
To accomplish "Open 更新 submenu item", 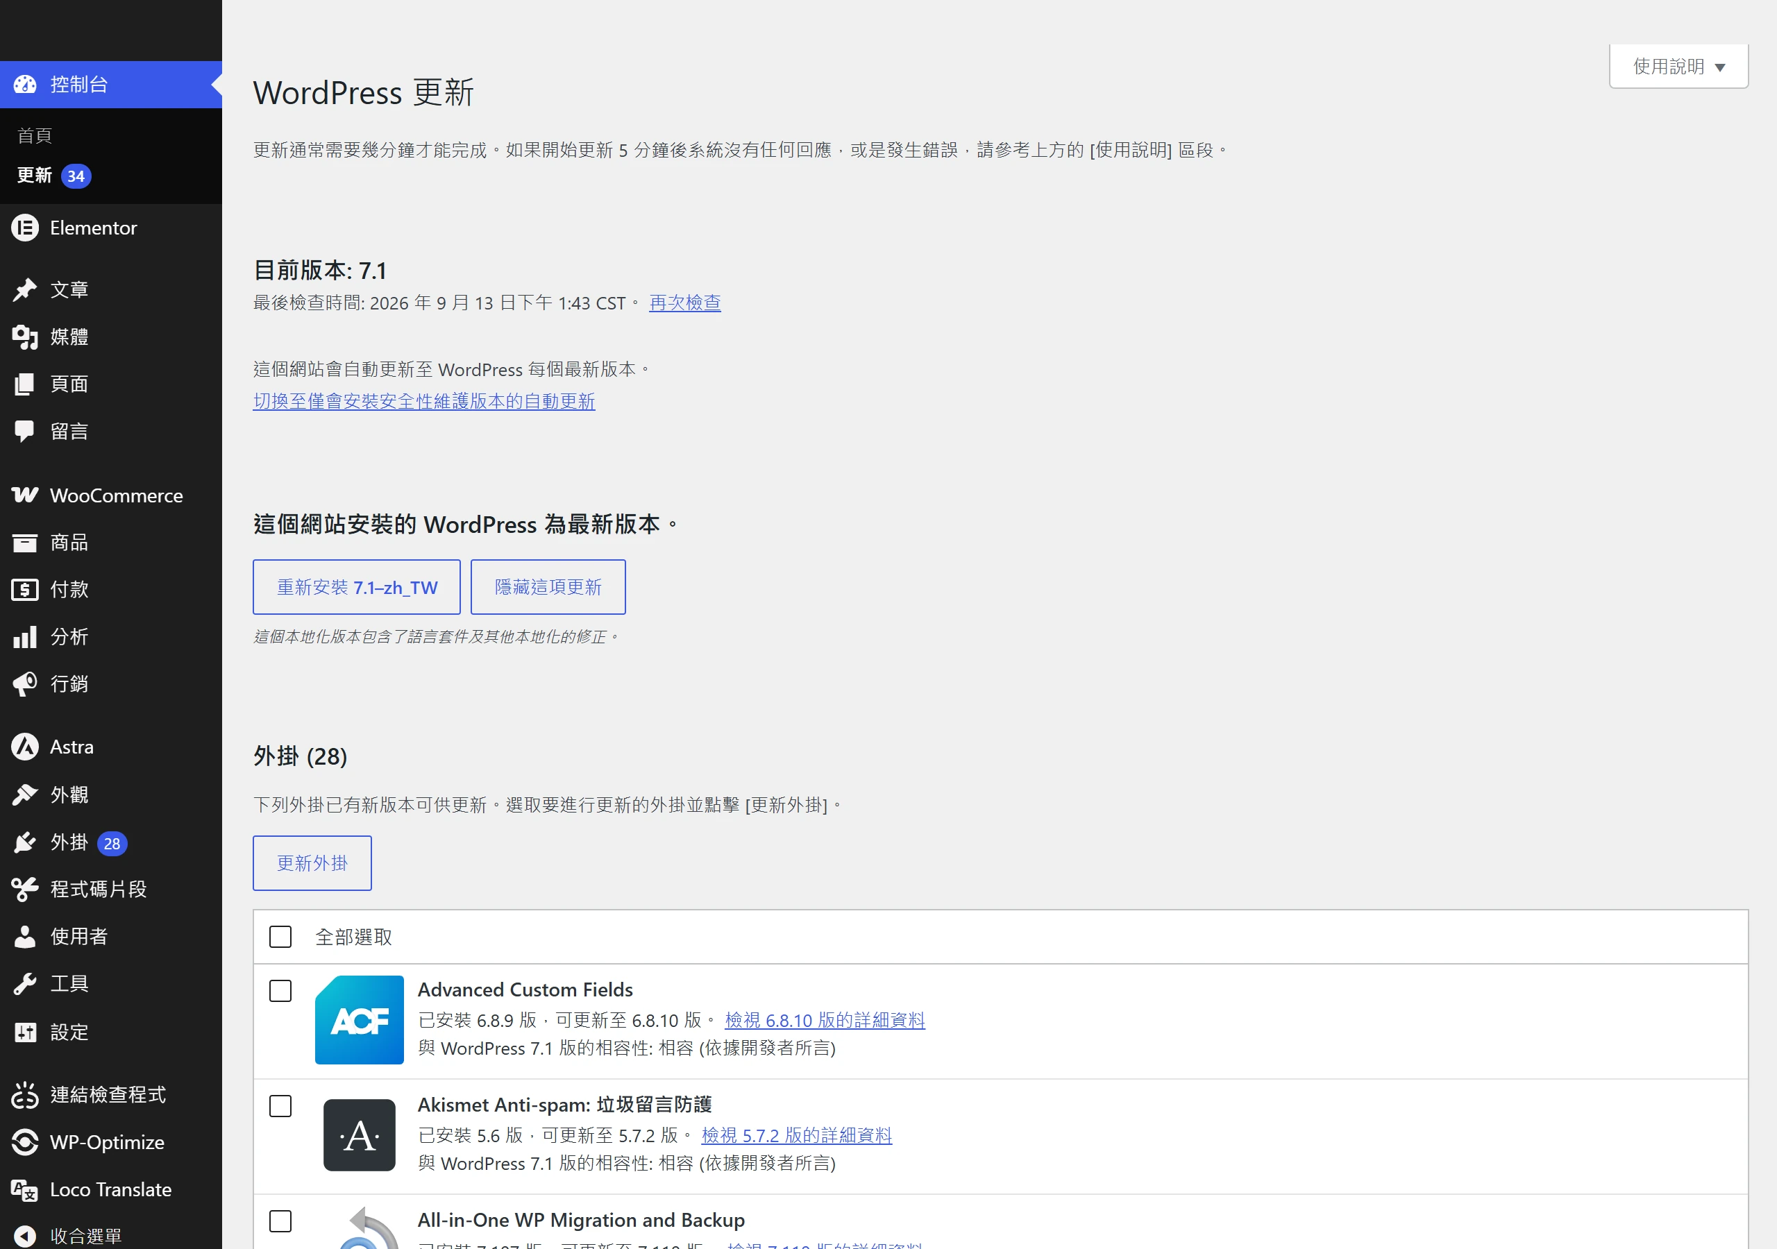I will [x=35, y=176].
